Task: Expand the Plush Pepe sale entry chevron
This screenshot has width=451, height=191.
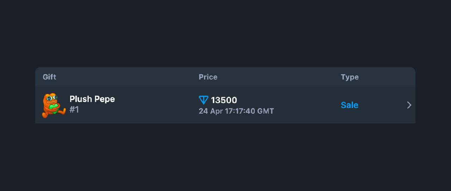Action: pyautogui.click(x=409, y=105)
